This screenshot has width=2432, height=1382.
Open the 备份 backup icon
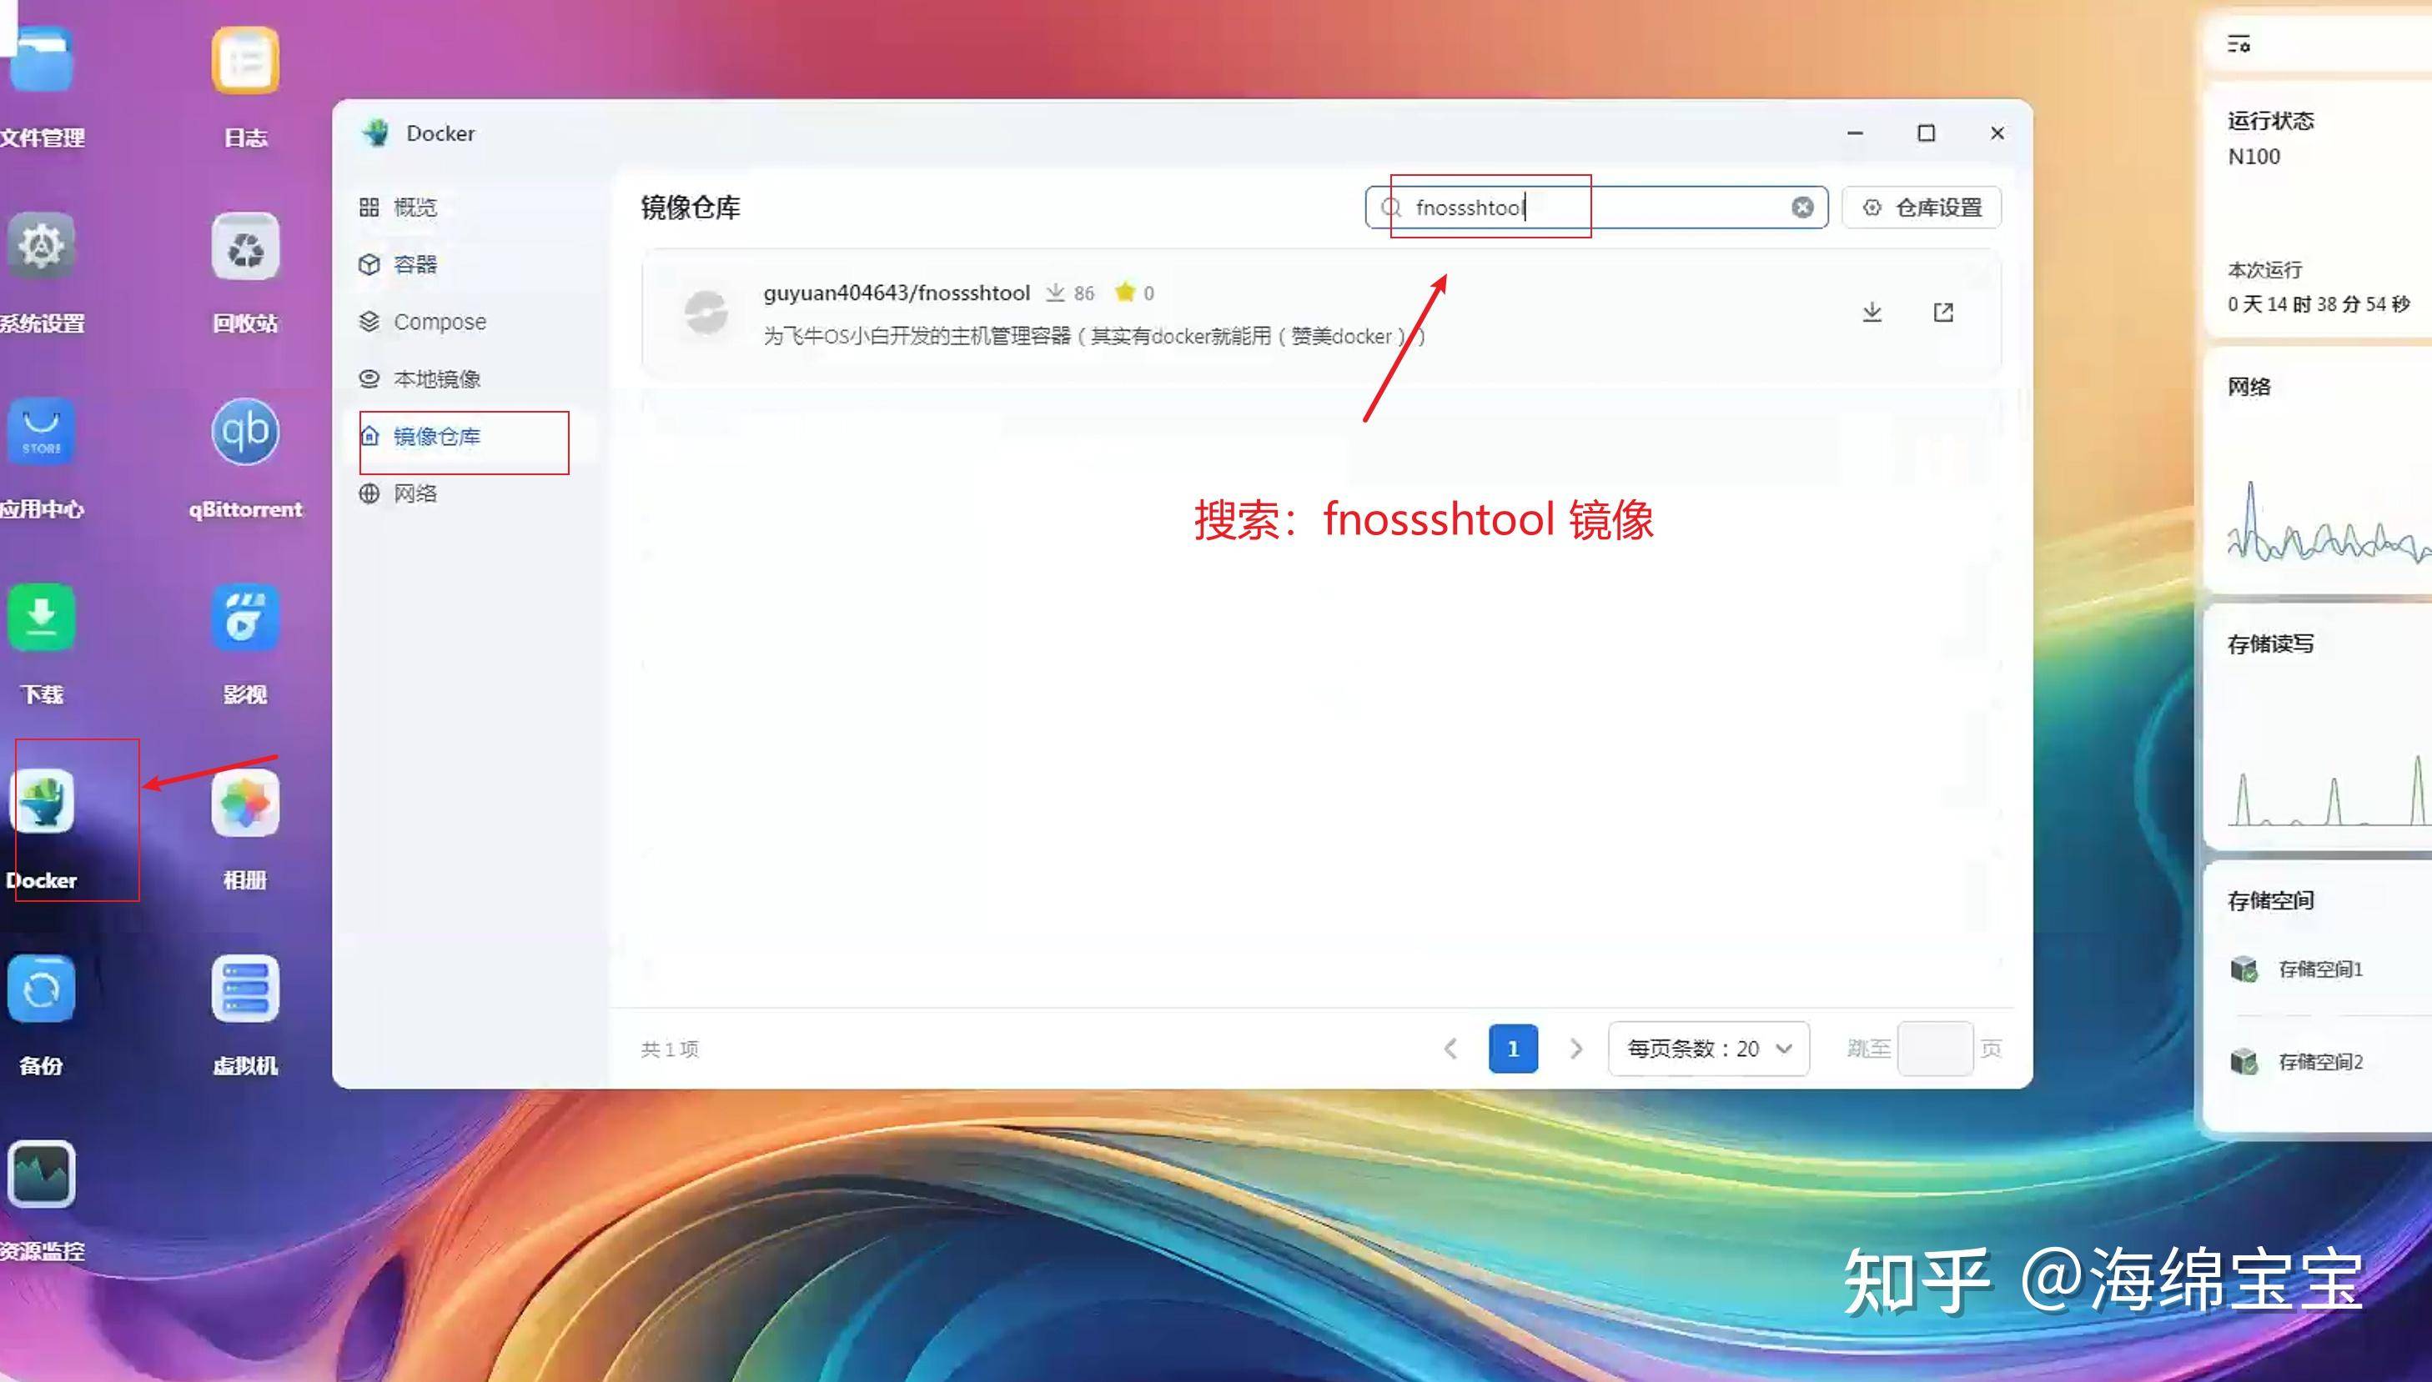click(x=41, y=989)
